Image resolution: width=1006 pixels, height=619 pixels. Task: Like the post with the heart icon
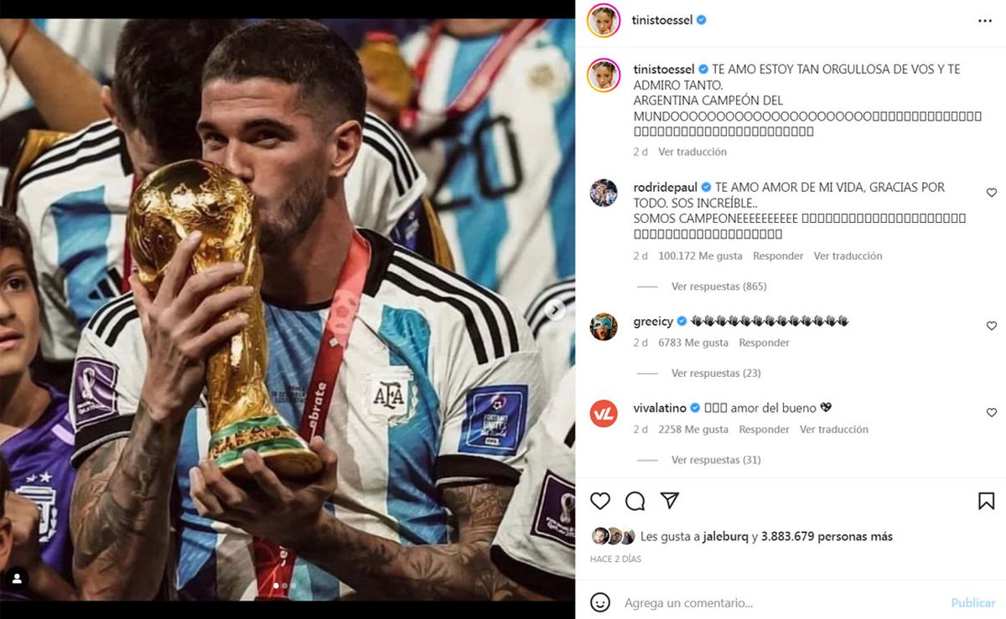point(600,501)
